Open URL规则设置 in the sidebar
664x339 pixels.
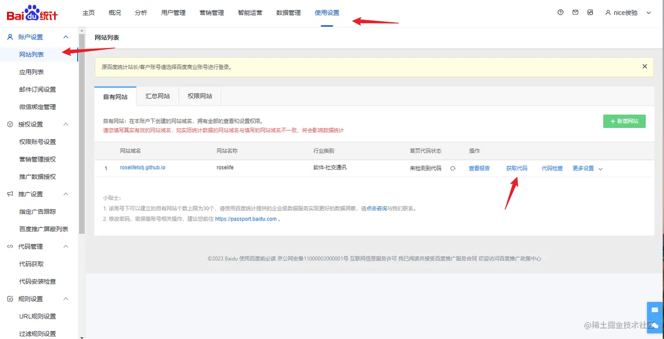38,317
